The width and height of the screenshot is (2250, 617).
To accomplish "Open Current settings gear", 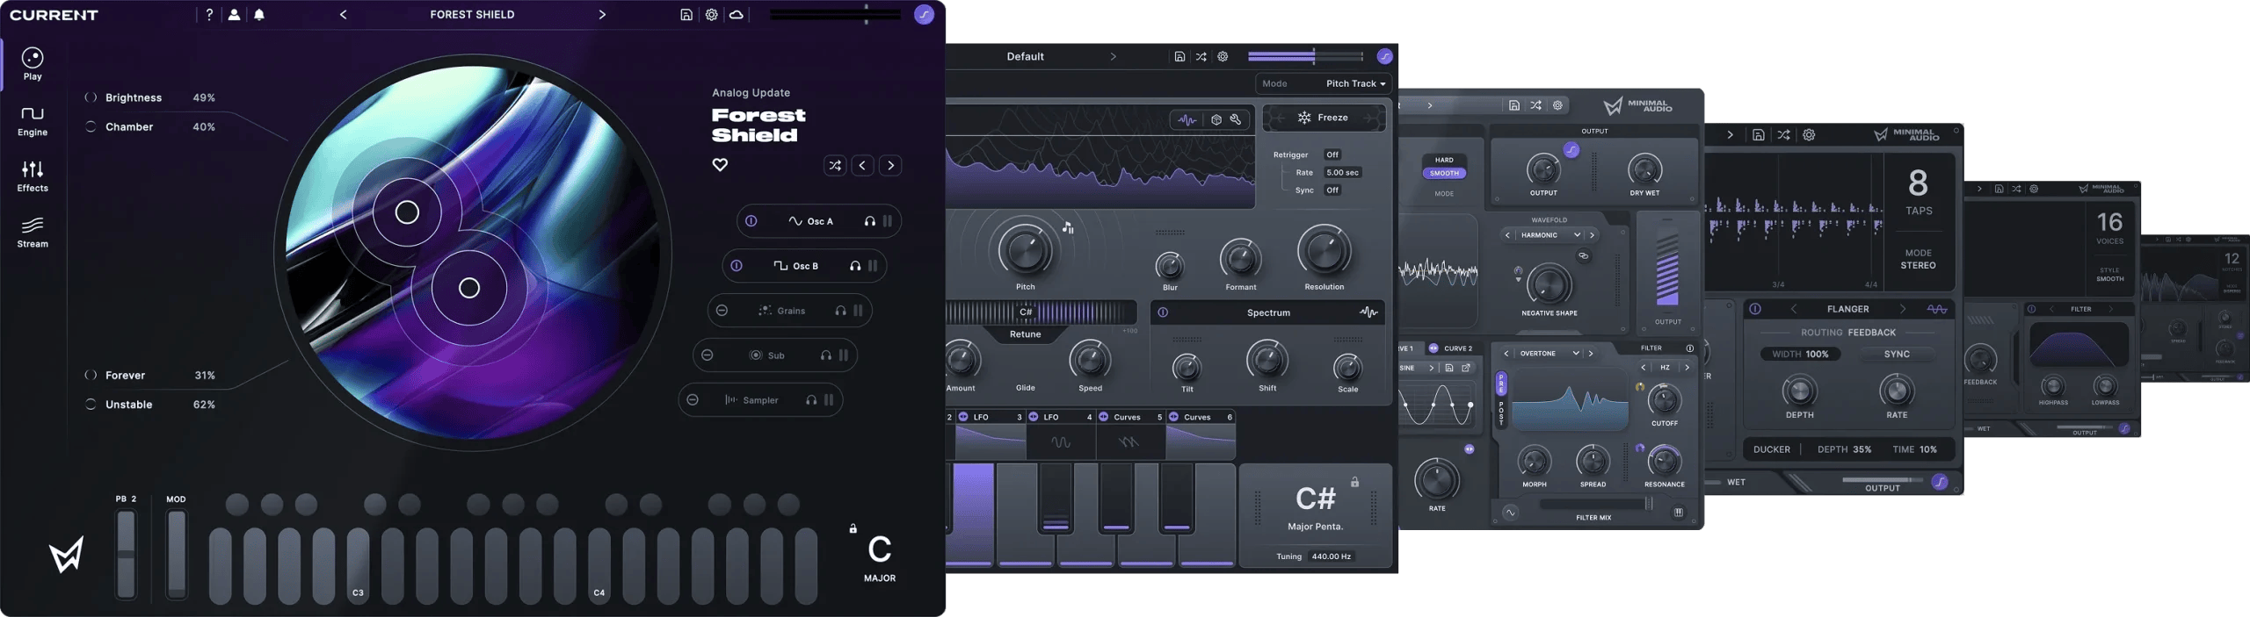I will click(711, 14).
